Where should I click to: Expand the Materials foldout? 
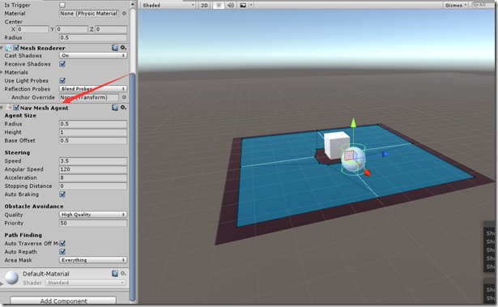[2, 72]
